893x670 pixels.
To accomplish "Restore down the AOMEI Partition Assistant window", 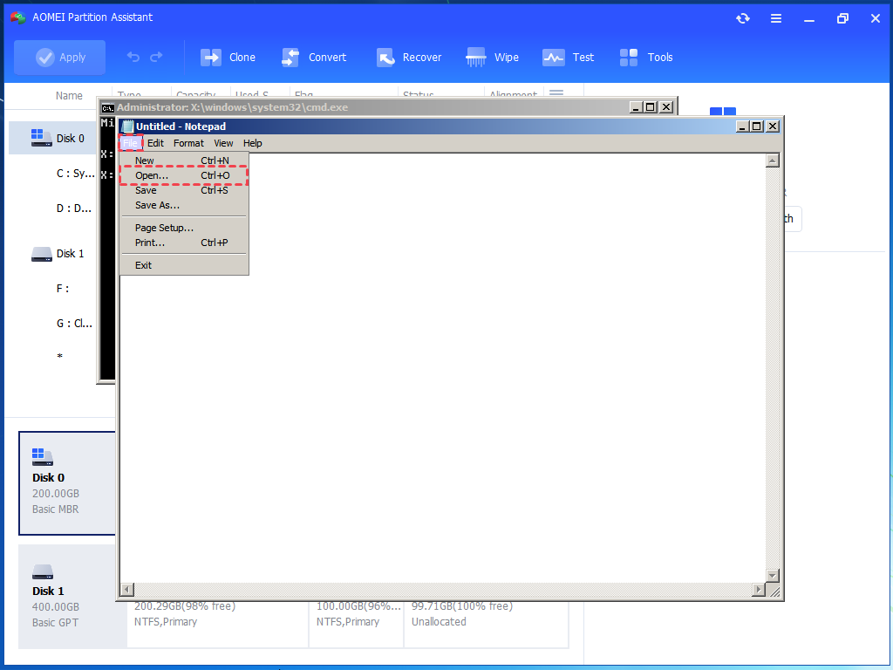I will 842,18.
